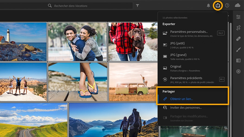Screen dimensions: 244x137
Task: Select the winding road landscape photo
Action: (34, 120)
